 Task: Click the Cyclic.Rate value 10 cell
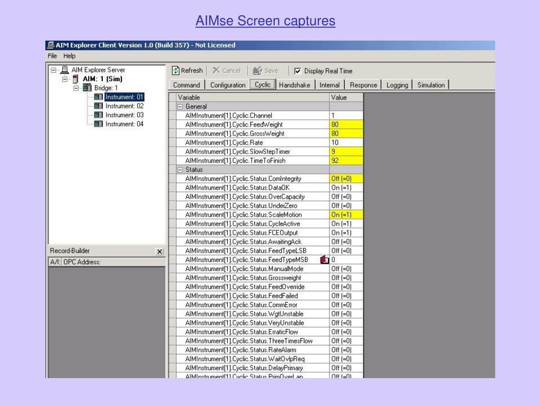pyautogui.click(x=346, y=142)
